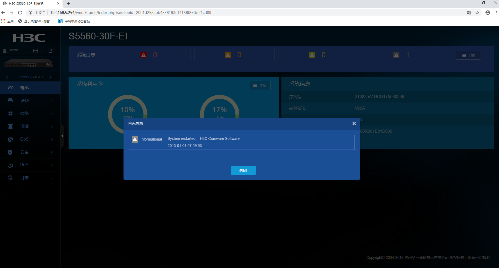Select the 'System restarted -- H3C Comware Software.' message
Image resolution: width=499 pixels, height=268 pixels.
click(204, 138)
